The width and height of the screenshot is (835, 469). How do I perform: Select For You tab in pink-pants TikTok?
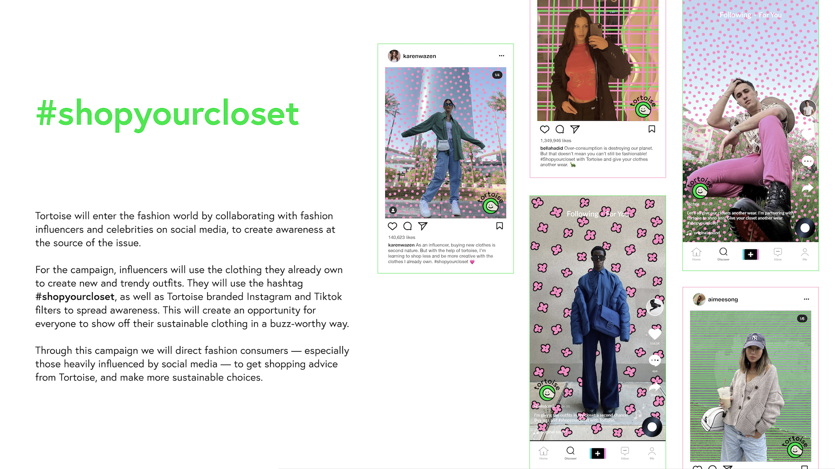pos(770,15)
